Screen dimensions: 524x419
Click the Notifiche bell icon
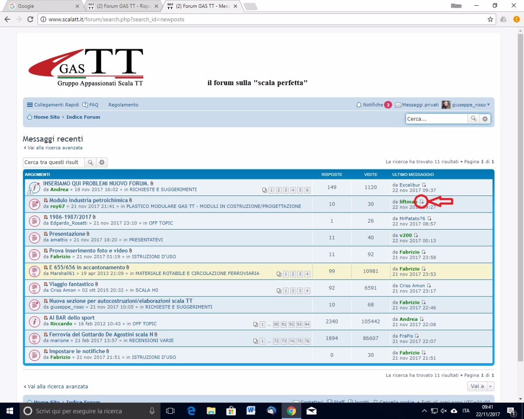(x=359, y=105)
